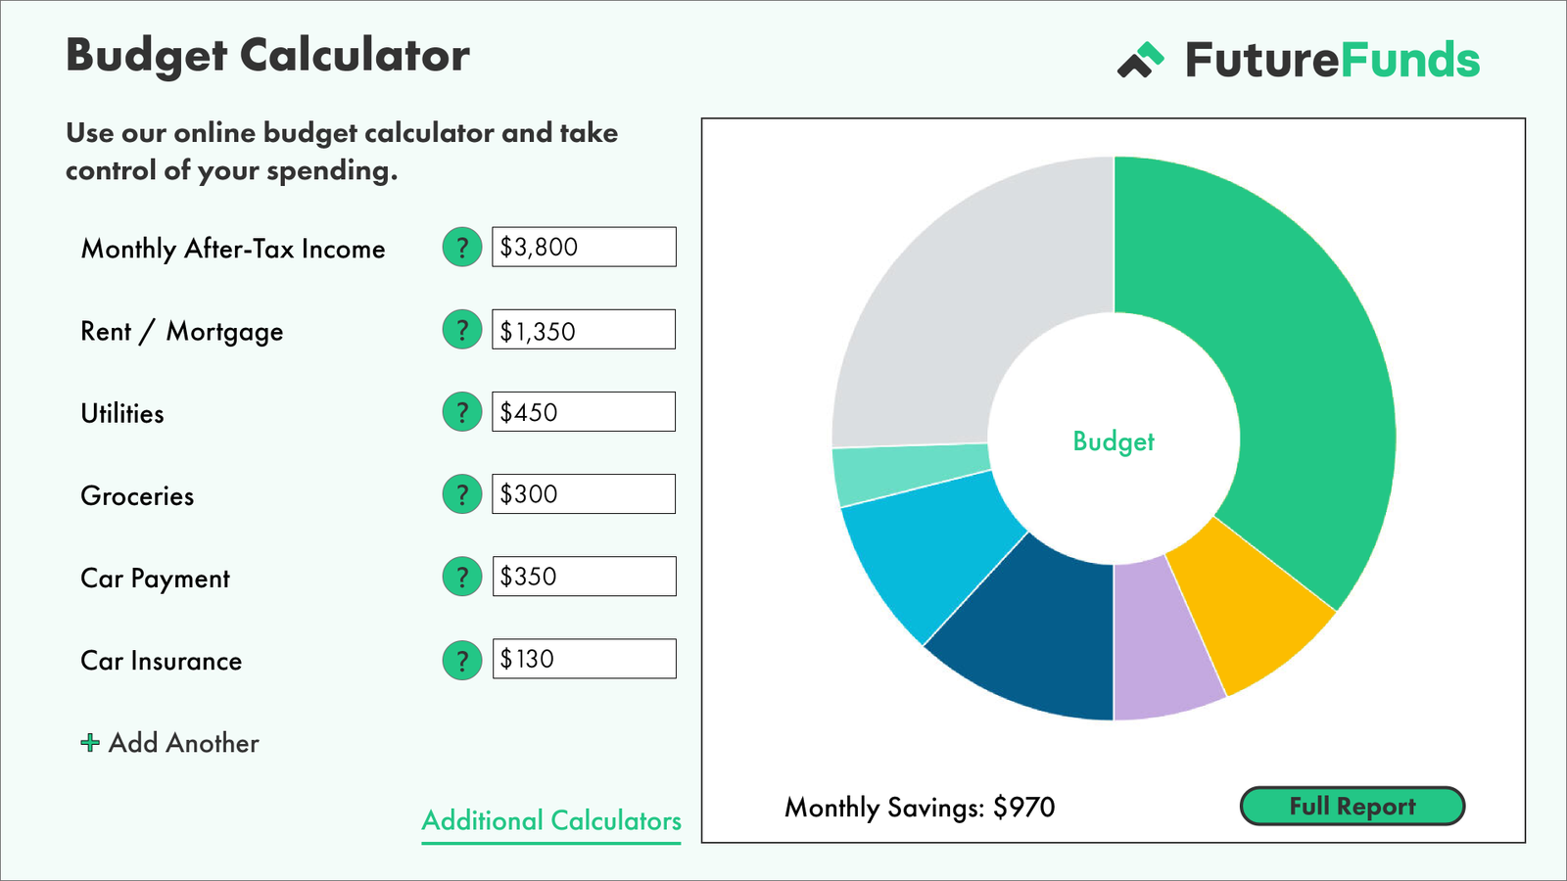Open the Rent / Mortgage help tooltip
This screenshot has width=1567, height=881.
click(x=461, y=330)
